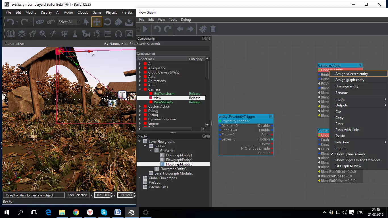Screen dimensions: 388x218
Task: Click the navigate back arrow in Flow Graph
Action: (x=180, y=29)
